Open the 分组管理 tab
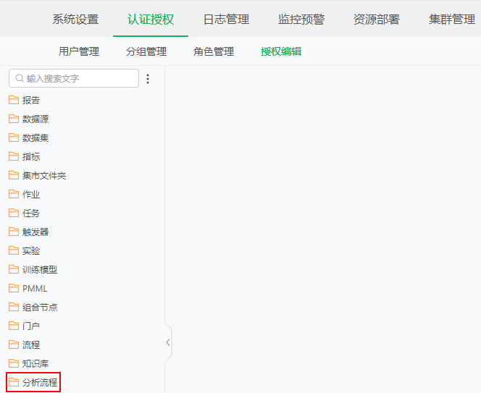481x393 pixels. click(x=146, y=51)
